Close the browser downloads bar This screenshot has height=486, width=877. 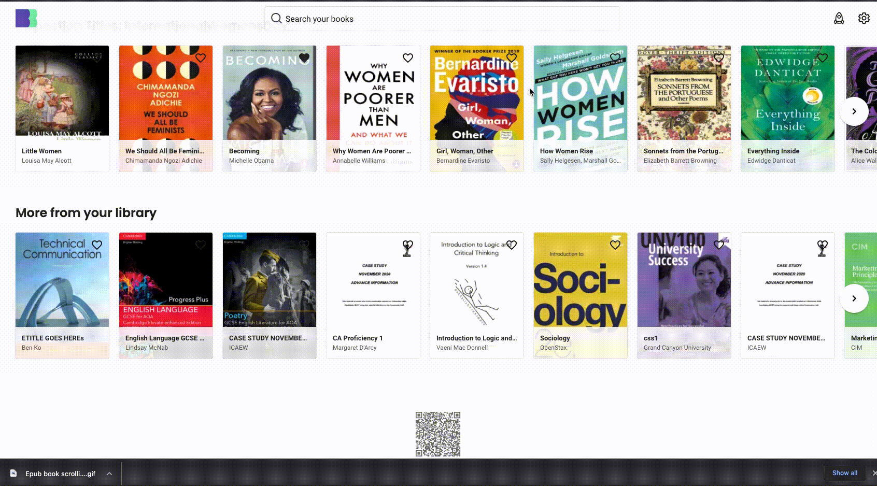874,473
